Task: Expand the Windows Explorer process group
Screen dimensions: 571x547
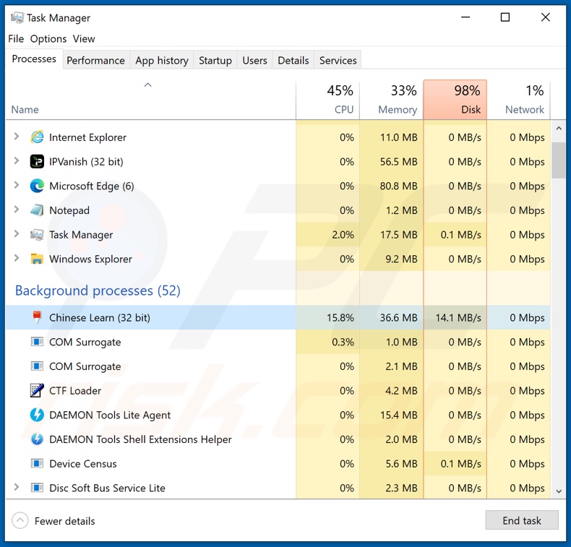Action: click(17, 258)
